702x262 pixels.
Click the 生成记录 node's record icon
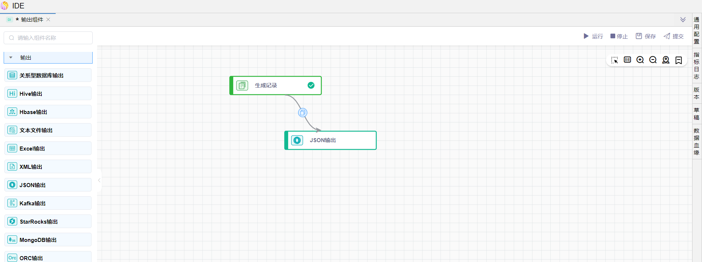[242, 86]
